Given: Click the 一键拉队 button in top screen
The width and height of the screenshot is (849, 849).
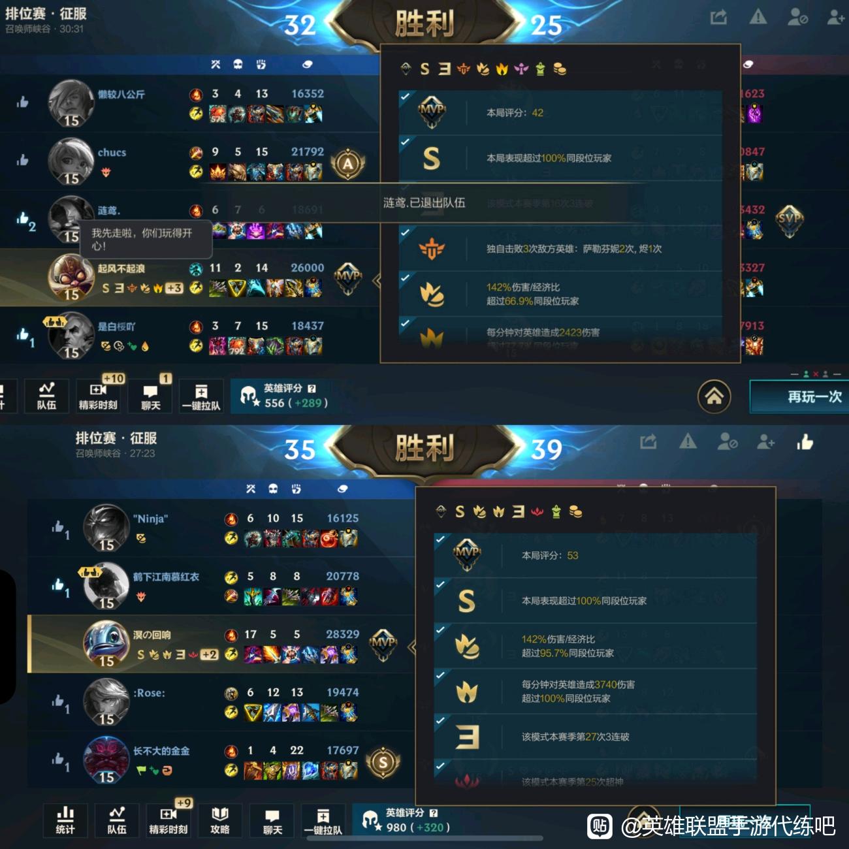Looking at the screenshot, I should 201,396.
